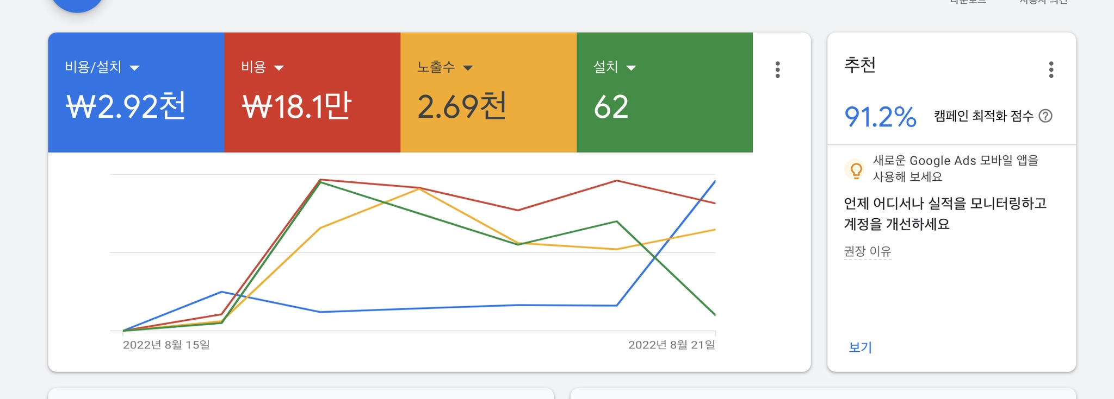Click the 2022년 8월 21일 axis label
The image size is (1114, 399).
pos(671,345)
